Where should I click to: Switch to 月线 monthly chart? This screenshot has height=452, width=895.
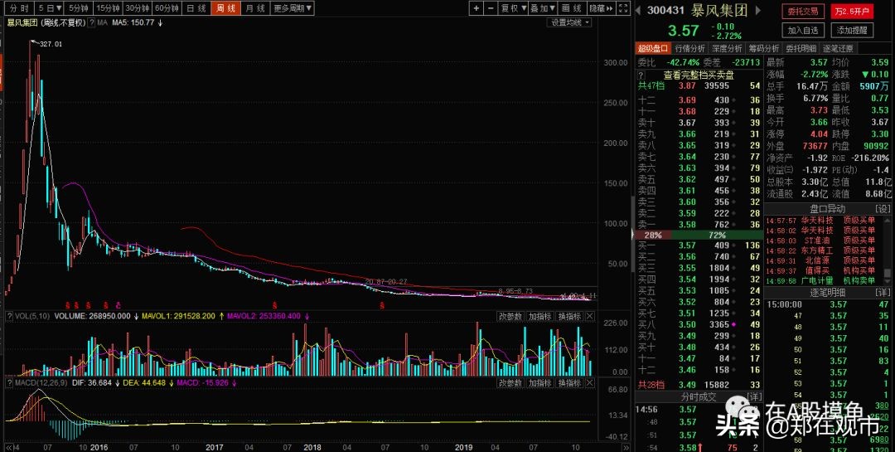(x=254, y=8)
